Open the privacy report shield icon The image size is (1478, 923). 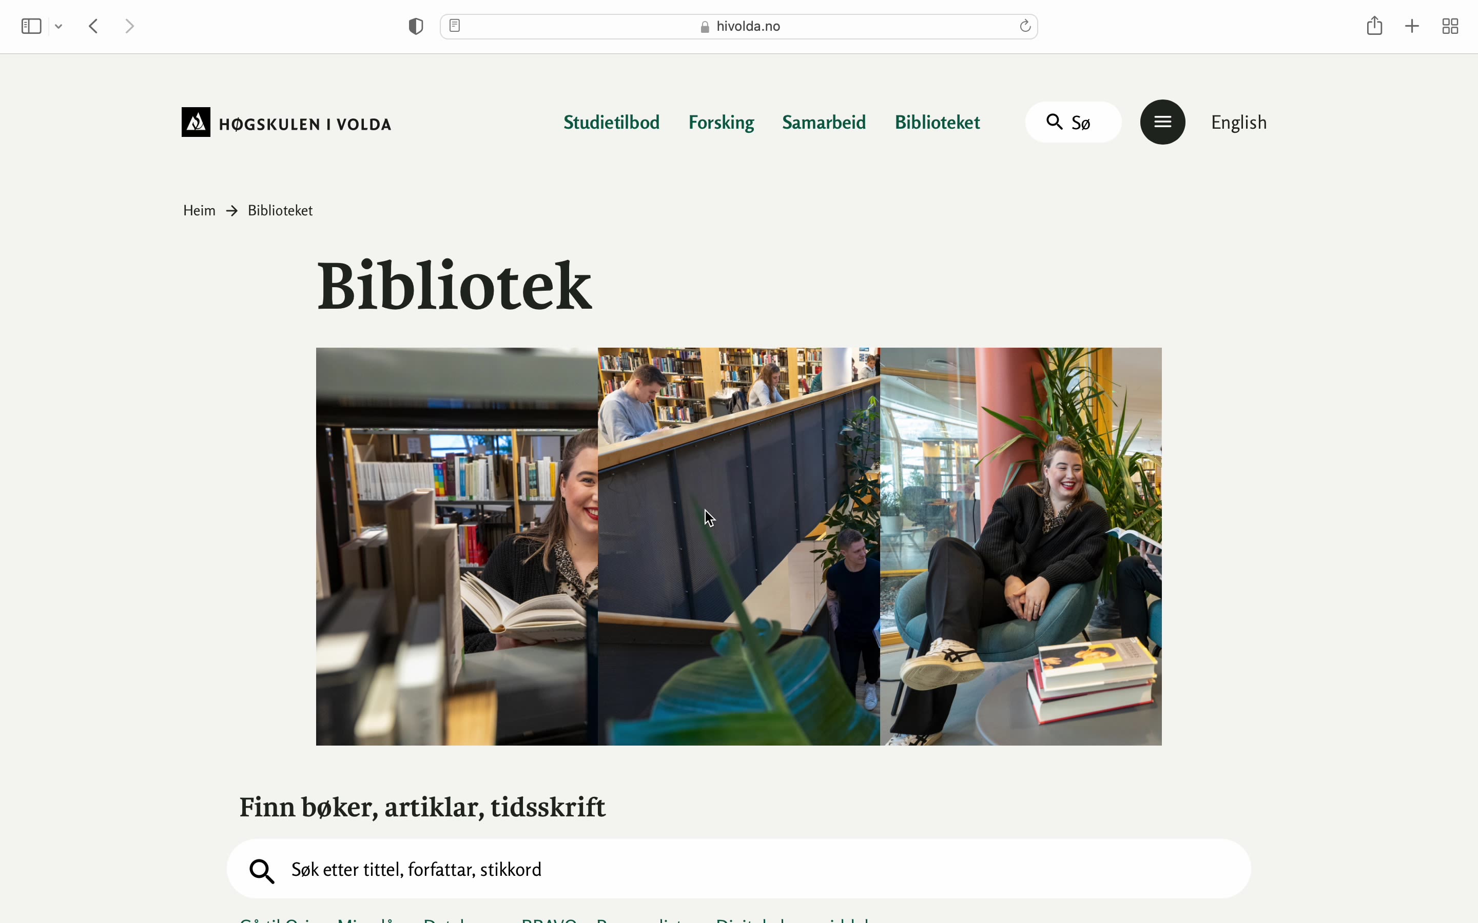(x=416, y=26)
